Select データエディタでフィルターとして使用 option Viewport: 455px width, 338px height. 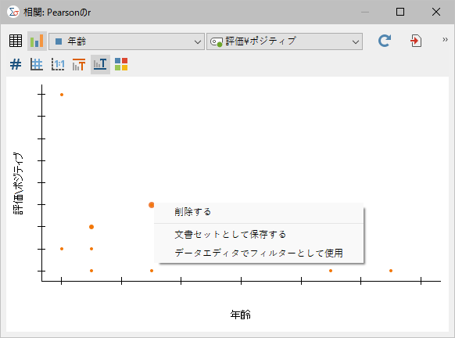(259, 253)
